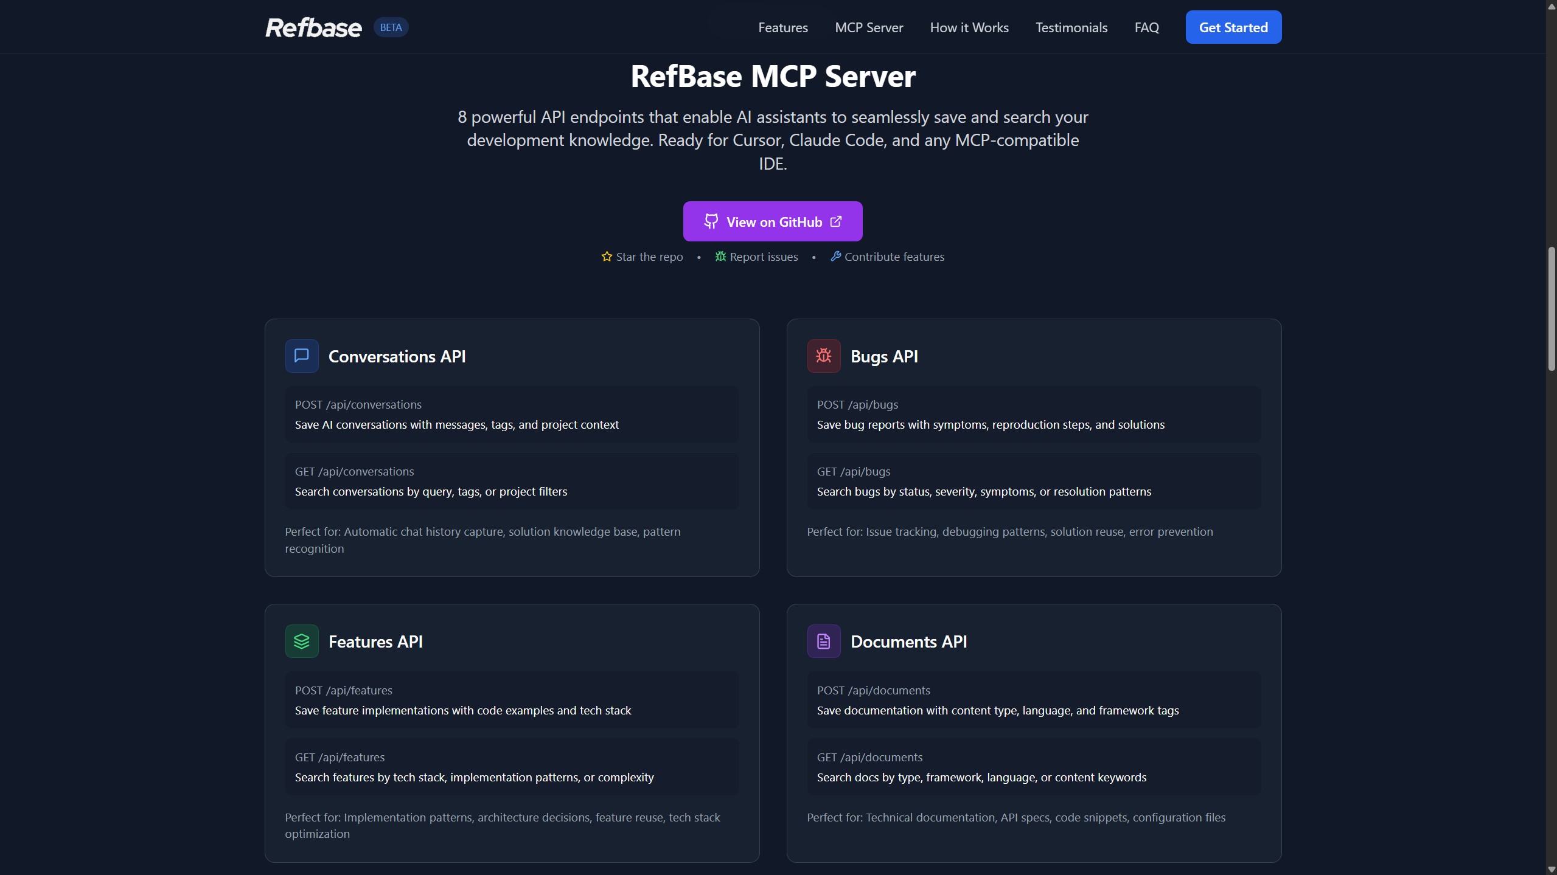The width and height of the screenshot is (1557, 875).
Task: Click the green layers icon for Features API
Action: pyautogui.click(x=302, y=641)
